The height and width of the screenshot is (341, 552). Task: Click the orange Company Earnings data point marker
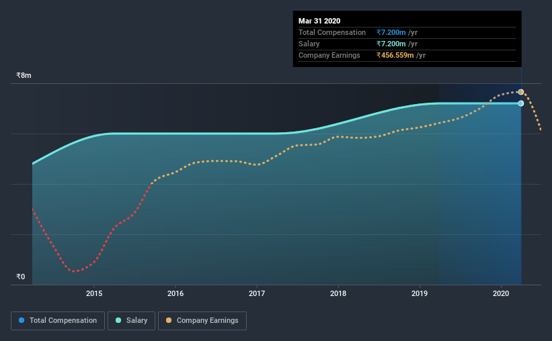pyautogui.click(x=521, y=92)
